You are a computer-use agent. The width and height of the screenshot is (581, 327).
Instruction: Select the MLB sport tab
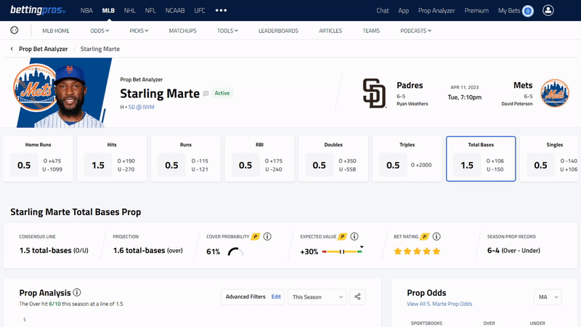tap(108, 11)
